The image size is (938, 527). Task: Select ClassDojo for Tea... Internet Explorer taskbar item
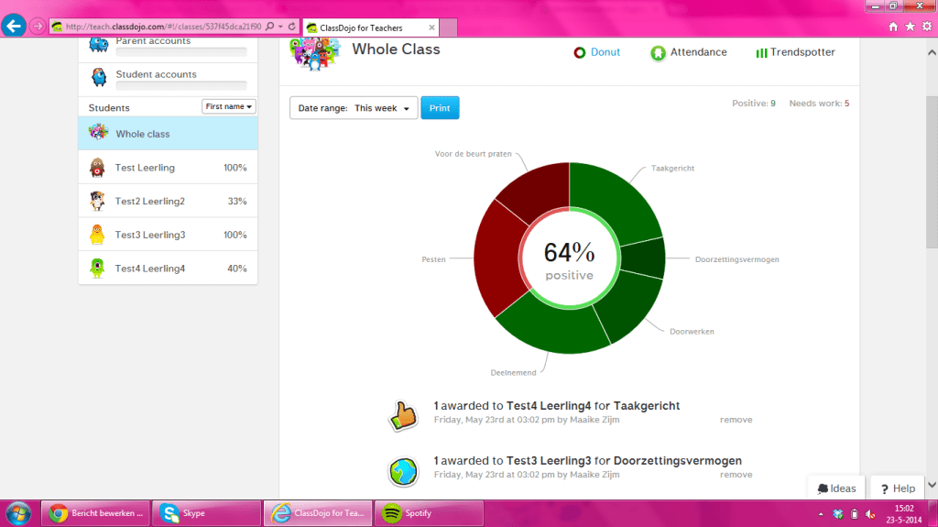click(x=318, y=513)
